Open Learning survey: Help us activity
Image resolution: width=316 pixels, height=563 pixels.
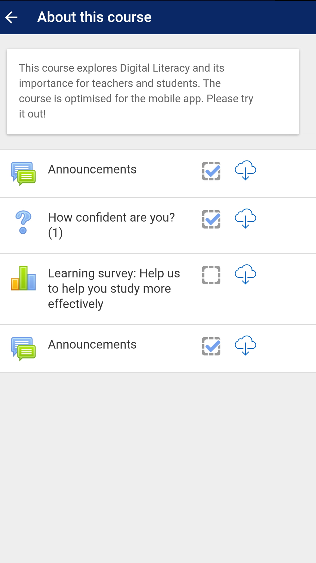pyautogui.click(x=114, y=288)
